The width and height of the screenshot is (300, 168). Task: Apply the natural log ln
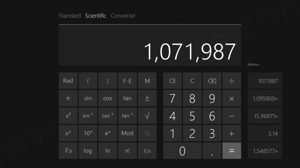(x=108, y=150)
